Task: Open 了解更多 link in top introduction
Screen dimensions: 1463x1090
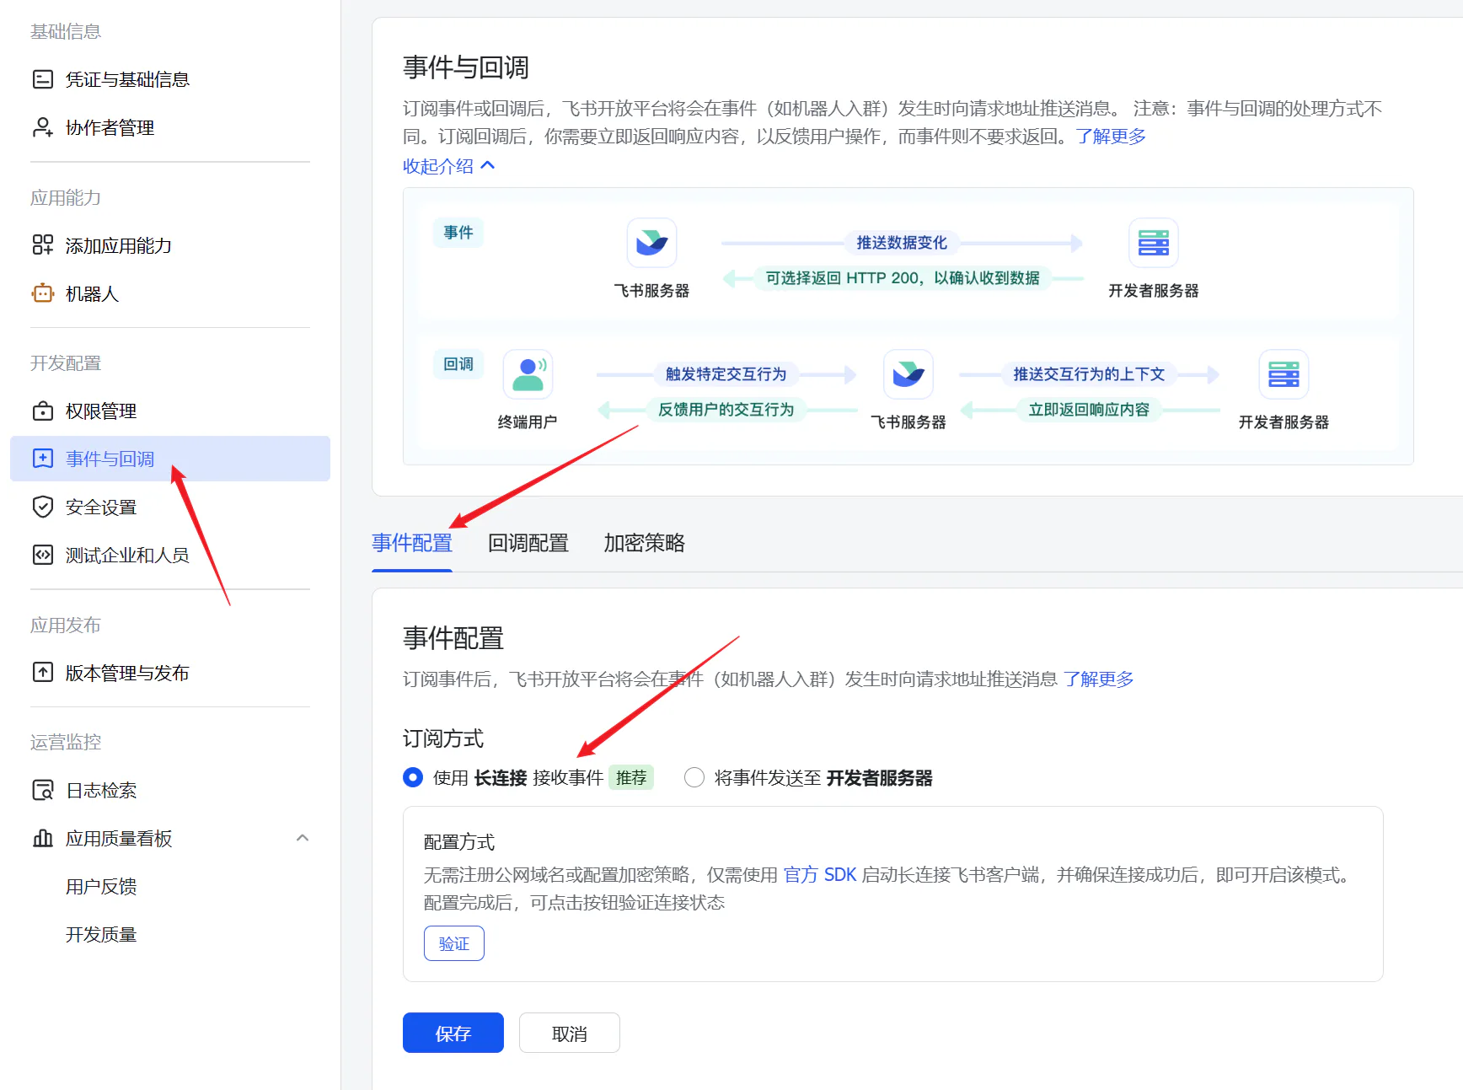Action: [x=1111, y=137]
